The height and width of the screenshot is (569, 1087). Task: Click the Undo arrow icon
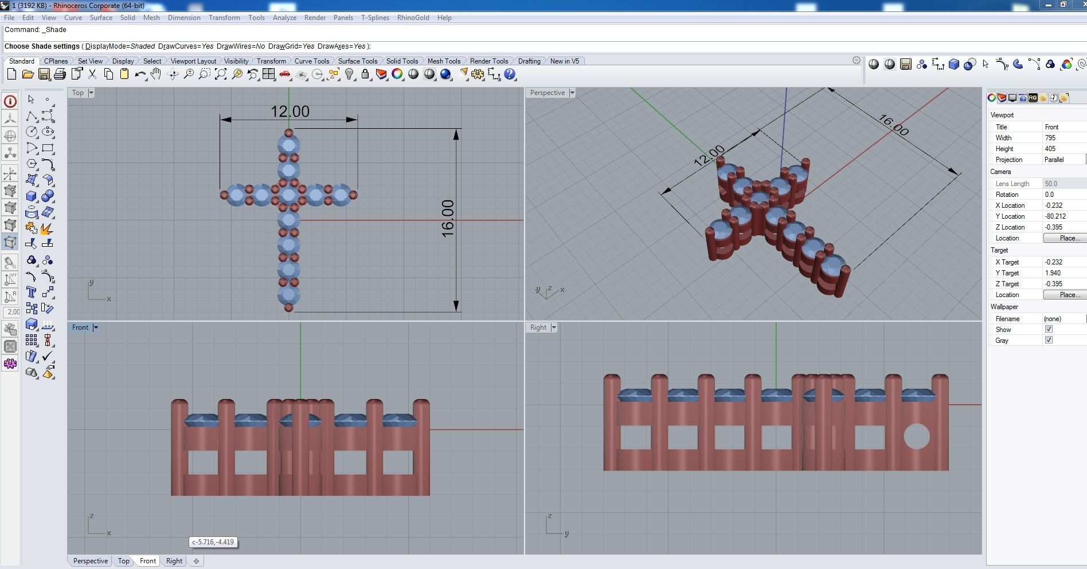coord(140,74)
